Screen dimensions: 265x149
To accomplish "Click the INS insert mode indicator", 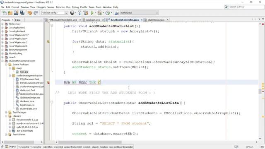I will tap(262, 147).
